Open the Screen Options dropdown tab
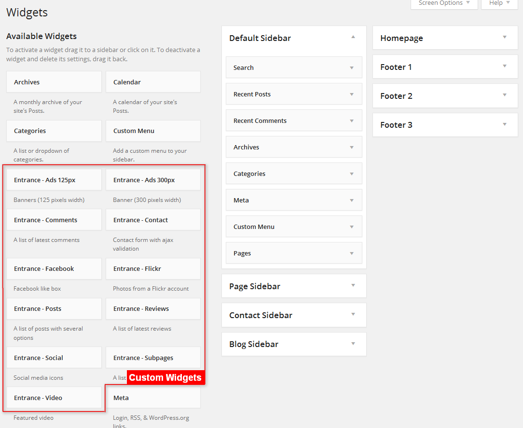This screenshot has height=428, width=523. click(444, 3)
